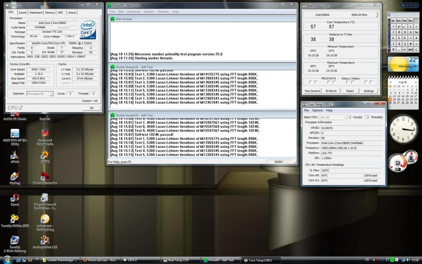Launch Firefox from the quick launch bar

click(x=30, y=260)
